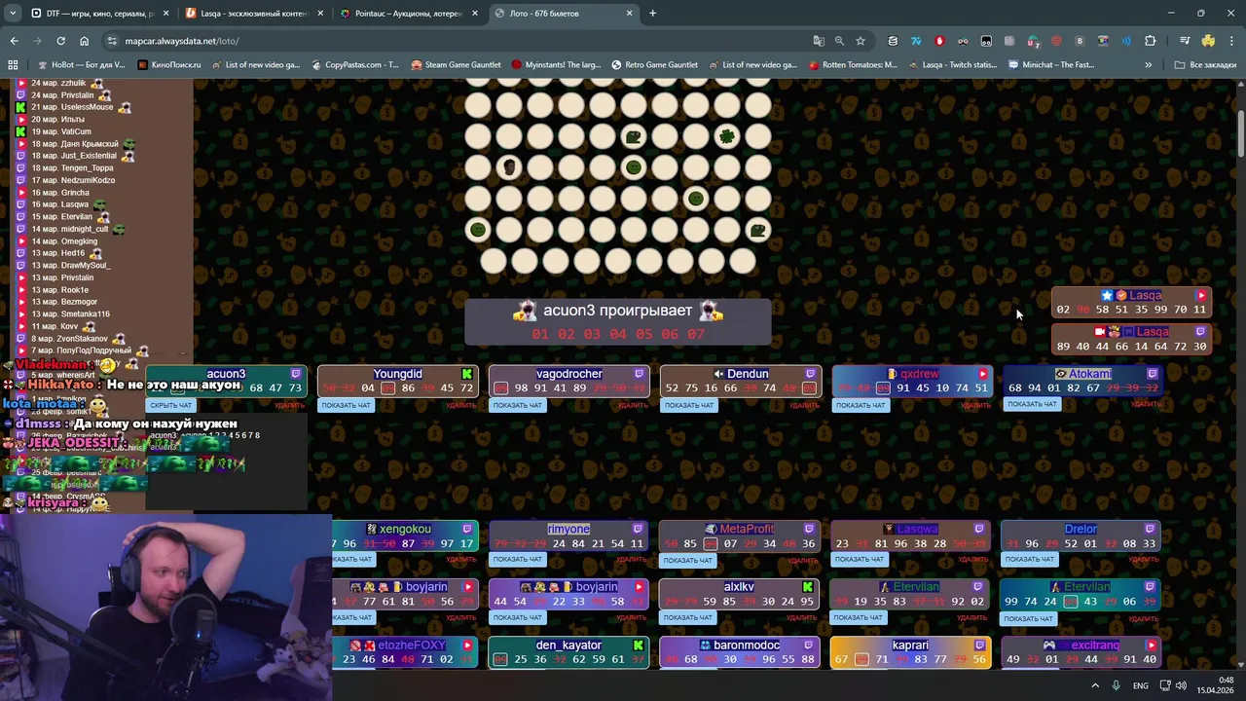Show chat on rimyone's card
This screenshot has height=701, width=1246.
(517, 560)
